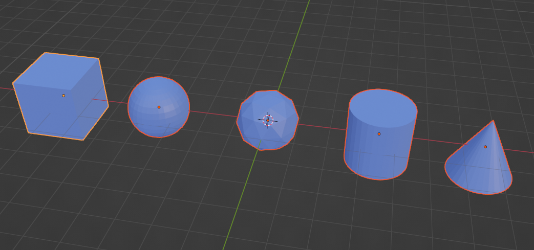Click the 3D cursor crosshair
This screenshot has height=250, width=534.
click(x=268, y=120)
